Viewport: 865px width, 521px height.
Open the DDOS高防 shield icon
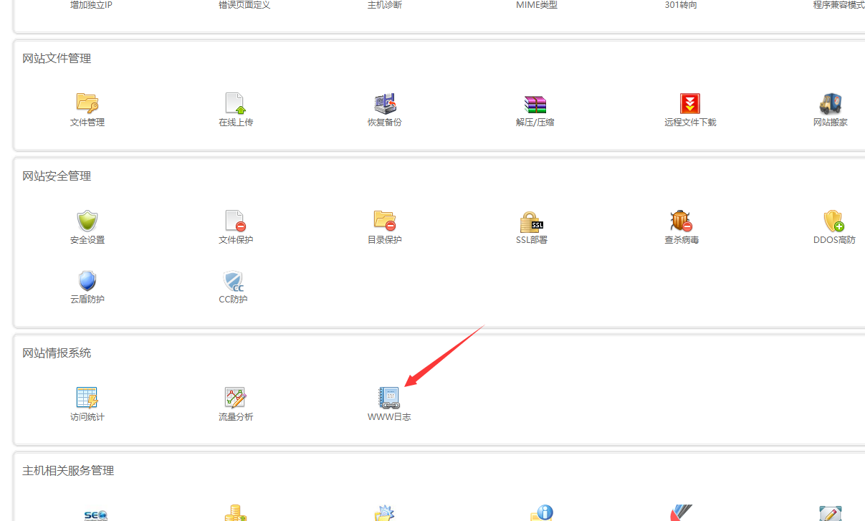pyautogui.click(x=833, y=221)
